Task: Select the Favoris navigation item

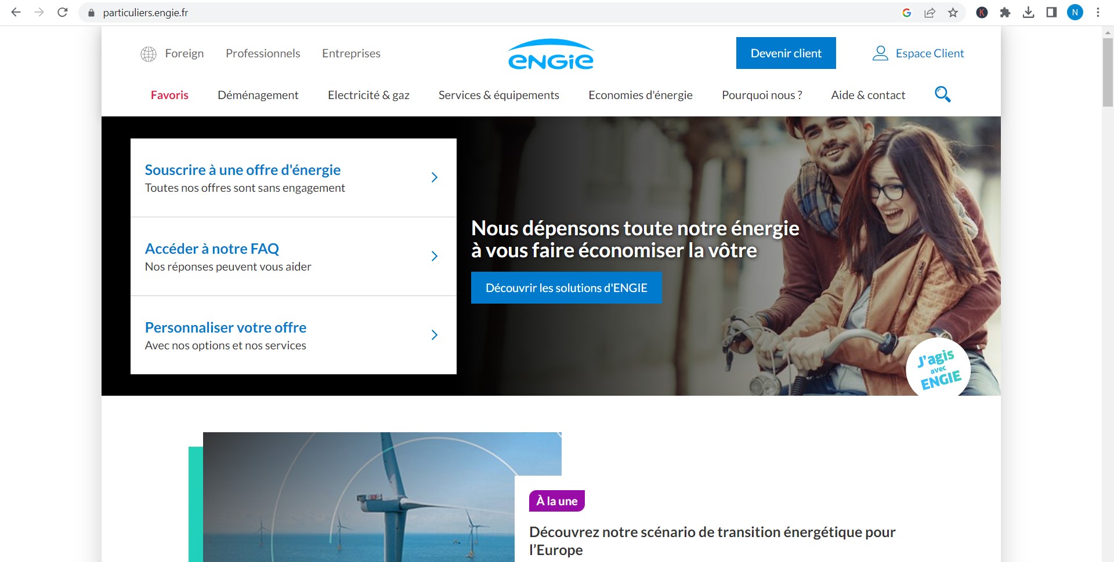Action: coord(169,95)
